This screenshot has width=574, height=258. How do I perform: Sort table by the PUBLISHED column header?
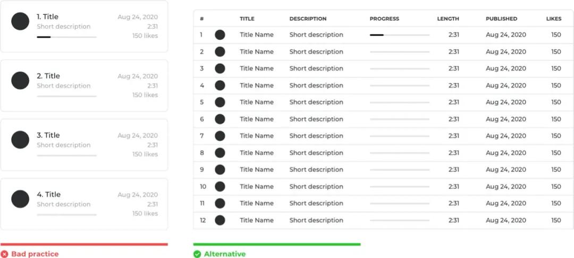pos(501,19)
